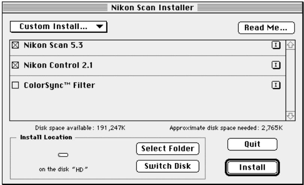Click the Read Me button
304x185 pixels.
[x=266, y=28]
